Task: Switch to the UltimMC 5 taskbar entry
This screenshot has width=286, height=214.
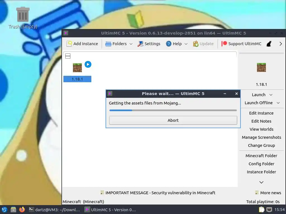Action: point(111,210)
